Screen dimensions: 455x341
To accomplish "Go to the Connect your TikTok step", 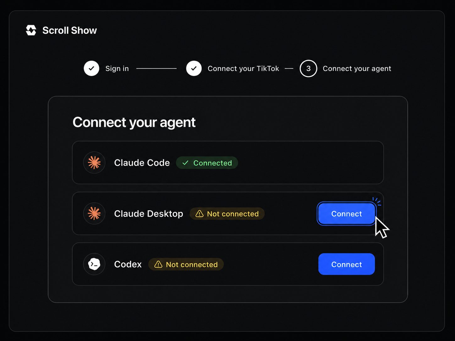I will [243, 68].
